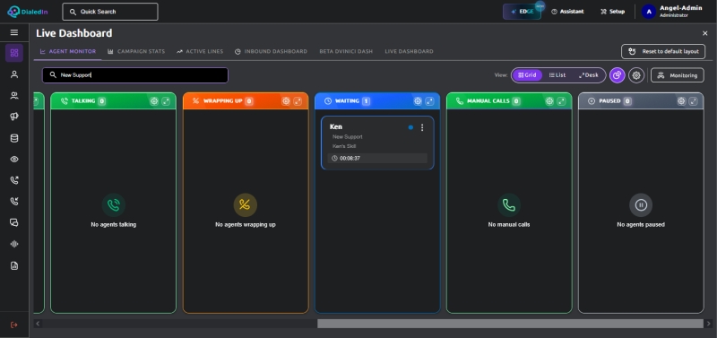Click the scrollbar right arrow
Viewport: 717px width, 338px height.
coord(709,324)
